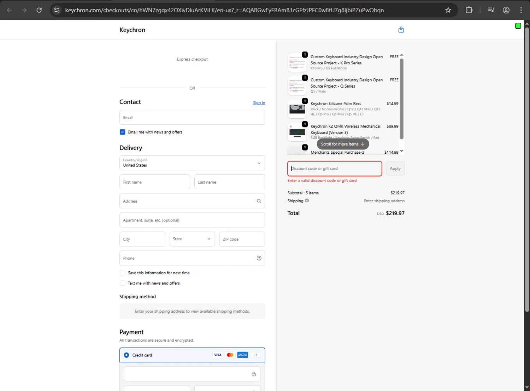Show phone number help icon
530x391 pixels.
click(259, 258)
